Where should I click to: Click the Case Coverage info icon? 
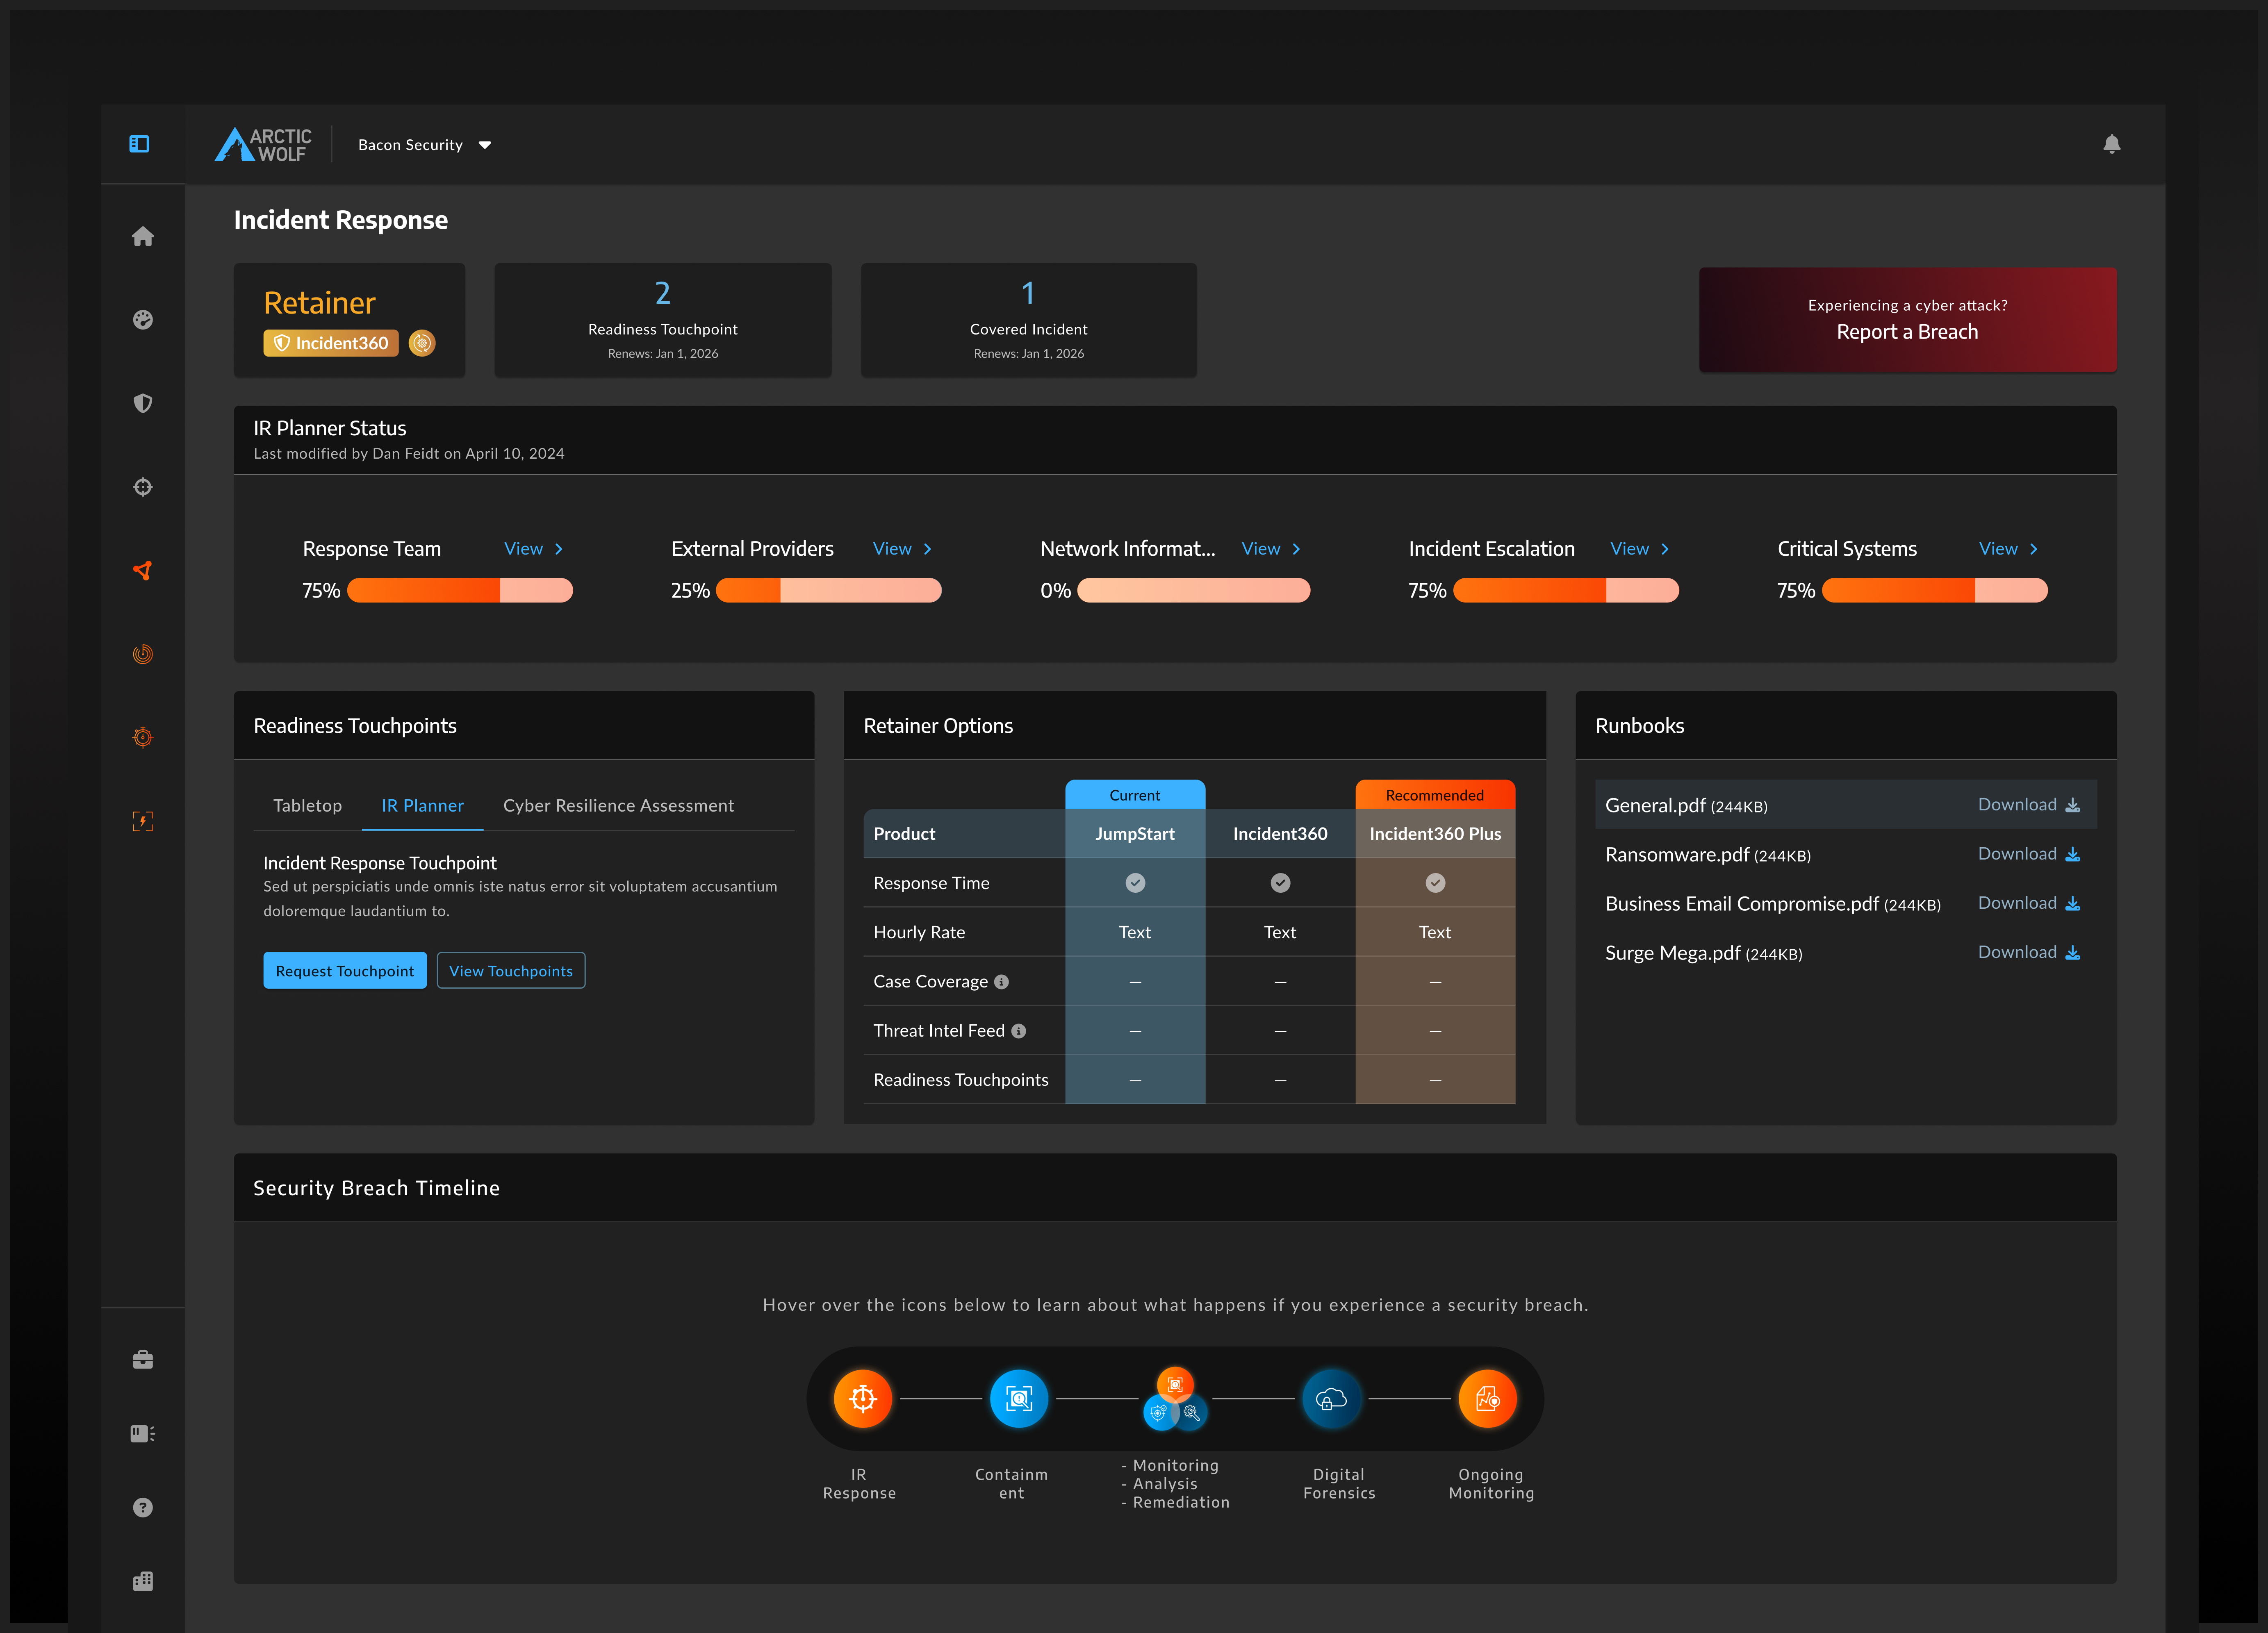1001,982
